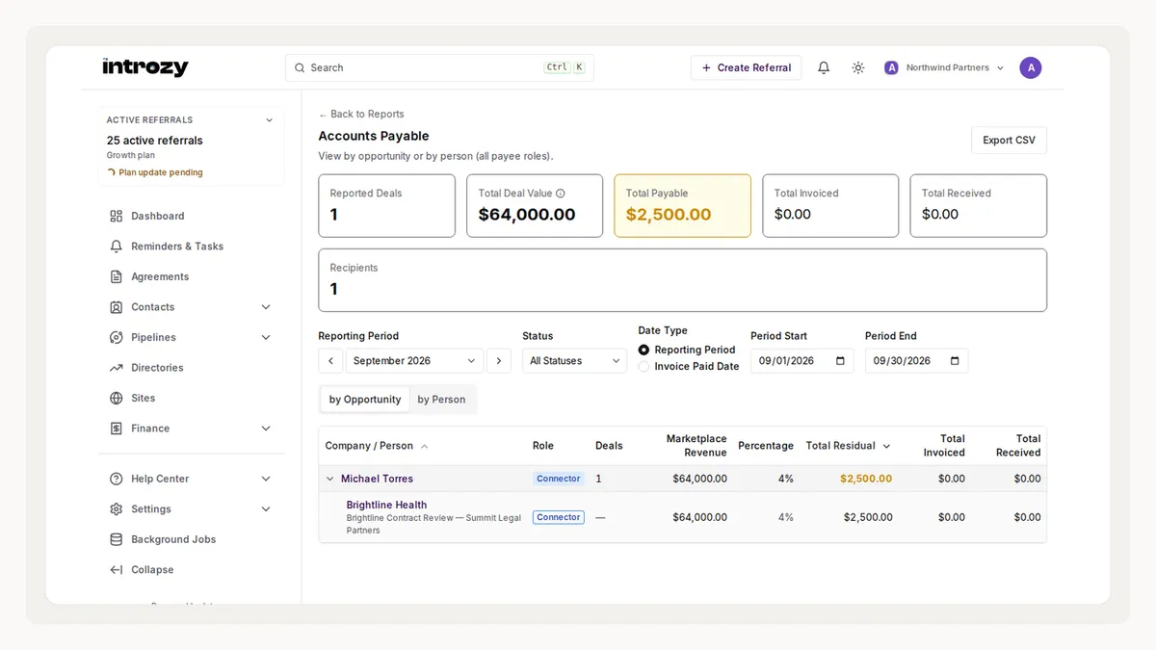Viewport: 1156px width, 650px height.
Task: Click the search magnifier icon
Action: 301,67
